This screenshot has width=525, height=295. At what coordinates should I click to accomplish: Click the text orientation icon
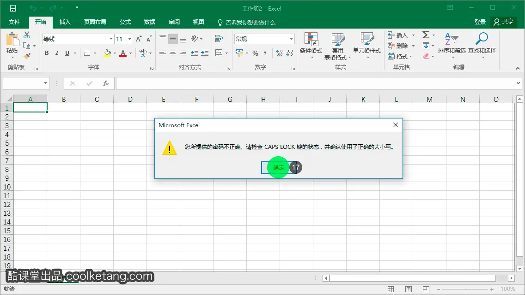(195, 39)
